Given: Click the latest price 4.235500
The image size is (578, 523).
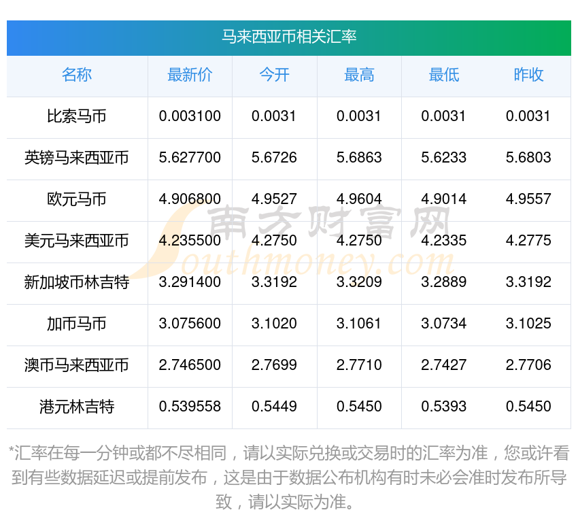Looking at the screenshot, I should coord(190,241).
